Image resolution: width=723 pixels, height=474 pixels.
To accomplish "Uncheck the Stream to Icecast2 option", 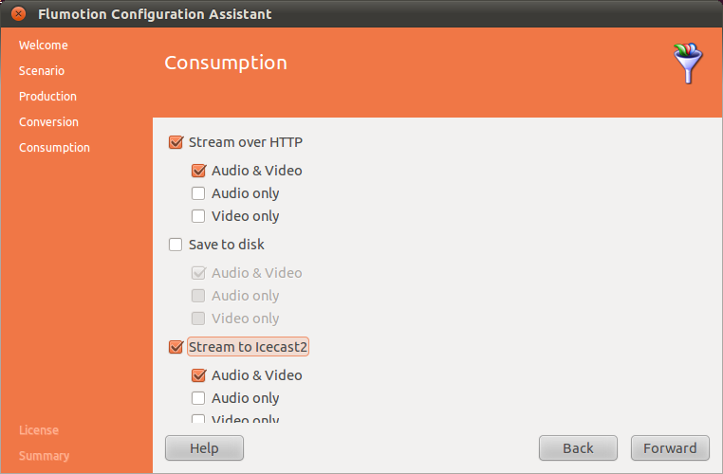I will (176, 348).
